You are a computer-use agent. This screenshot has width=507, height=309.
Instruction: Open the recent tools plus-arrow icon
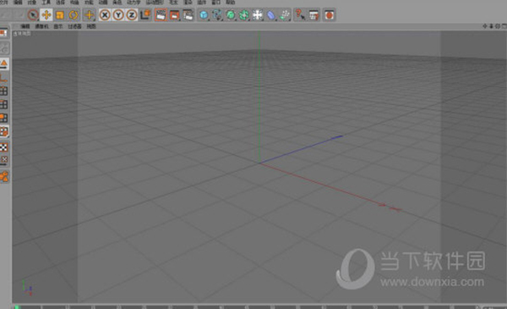[89, 15]
